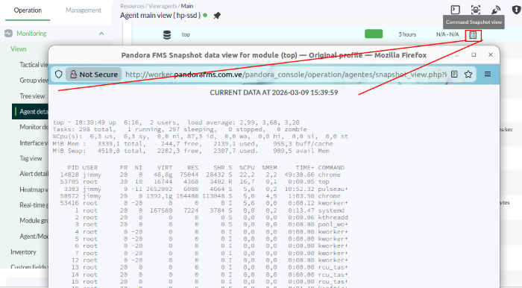522x288 pixels.
Task: Open Module groups in sidebar
Action: tap(34, 220)
